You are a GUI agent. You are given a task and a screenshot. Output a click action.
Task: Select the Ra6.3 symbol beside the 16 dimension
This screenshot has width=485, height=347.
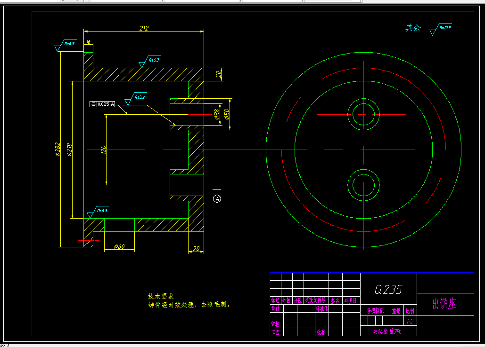[x=66, y=45]
